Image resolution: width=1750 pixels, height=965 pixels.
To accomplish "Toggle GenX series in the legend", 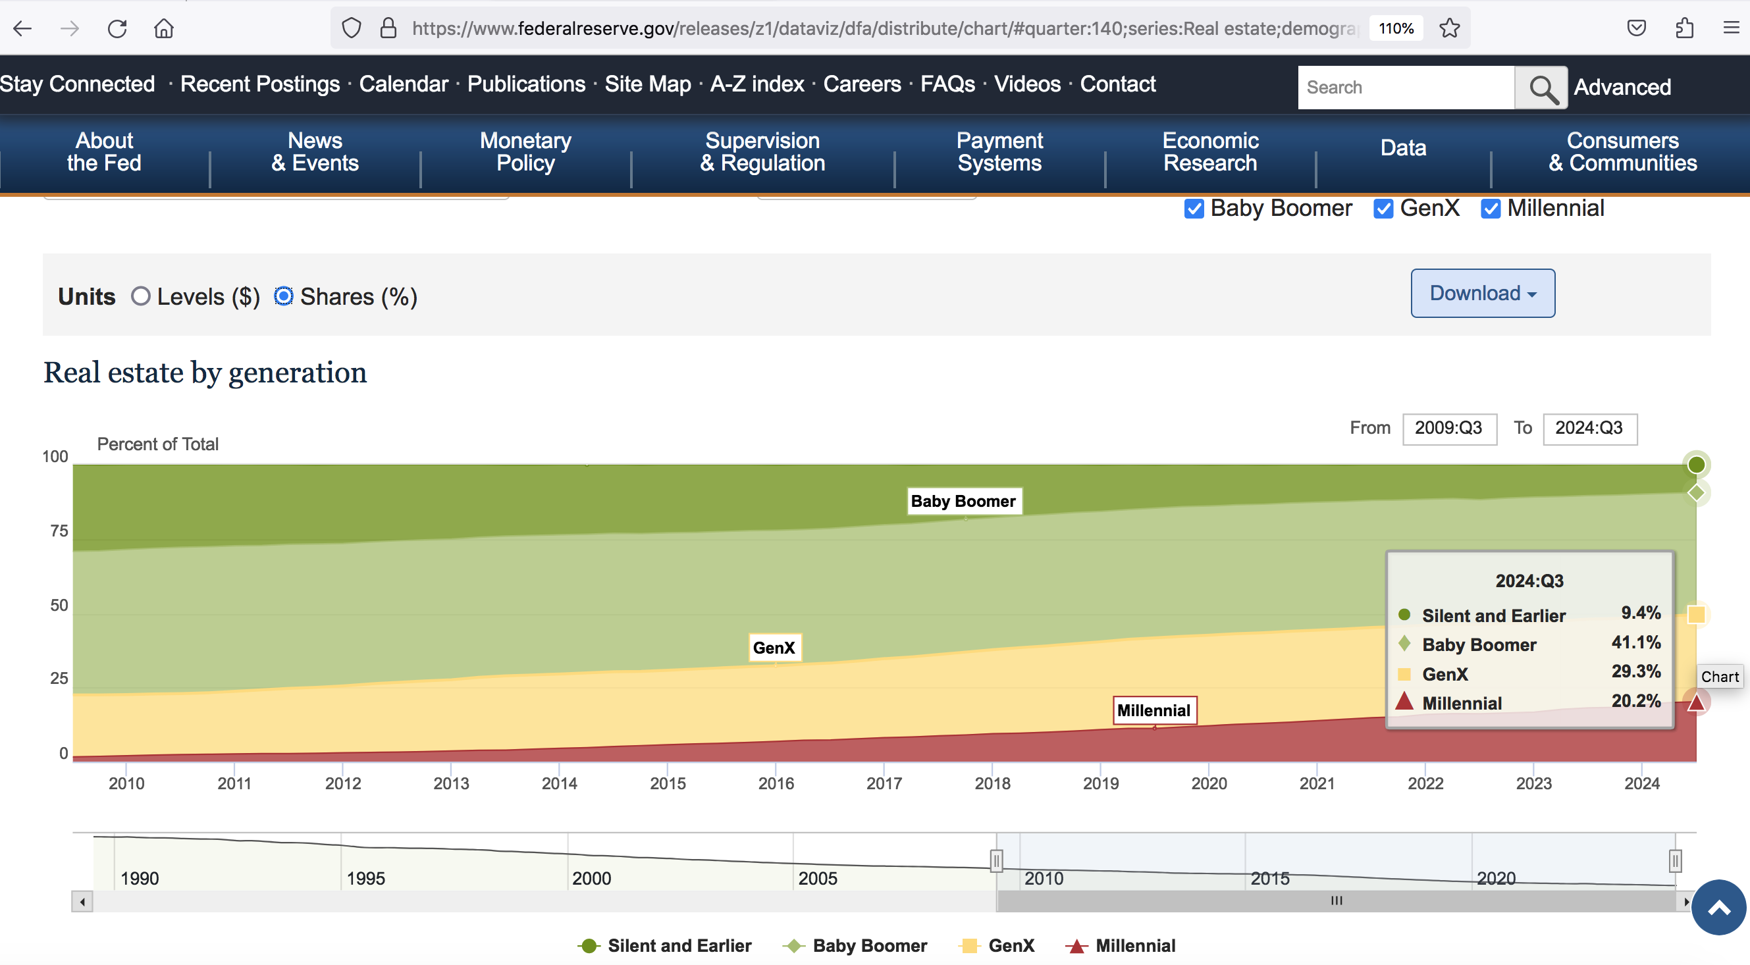I will click(x=997, y=945).
